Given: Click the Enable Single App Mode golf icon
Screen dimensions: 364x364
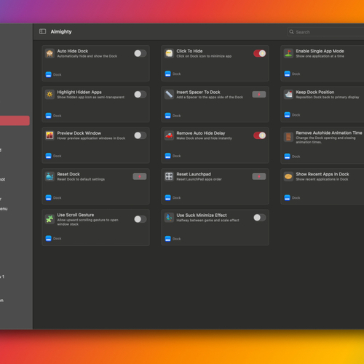Looking at the screenshot, I should click(288, 53).
